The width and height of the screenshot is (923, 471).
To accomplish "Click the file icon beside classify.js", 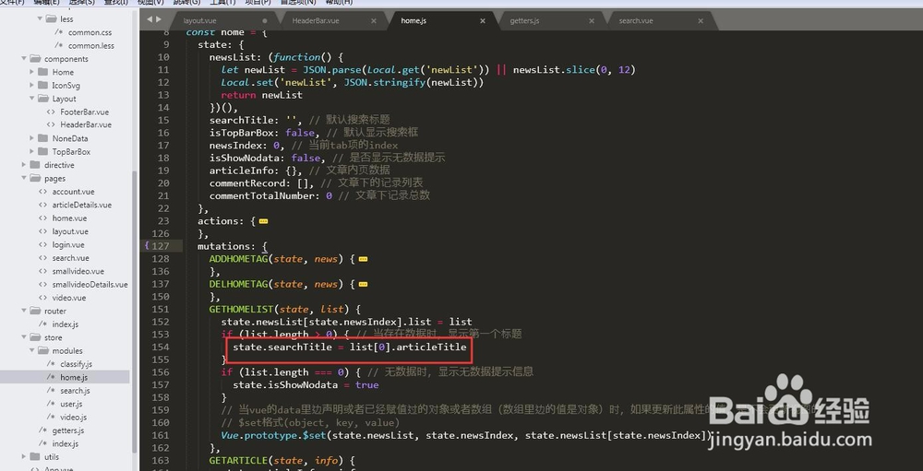I will point(51,364).
